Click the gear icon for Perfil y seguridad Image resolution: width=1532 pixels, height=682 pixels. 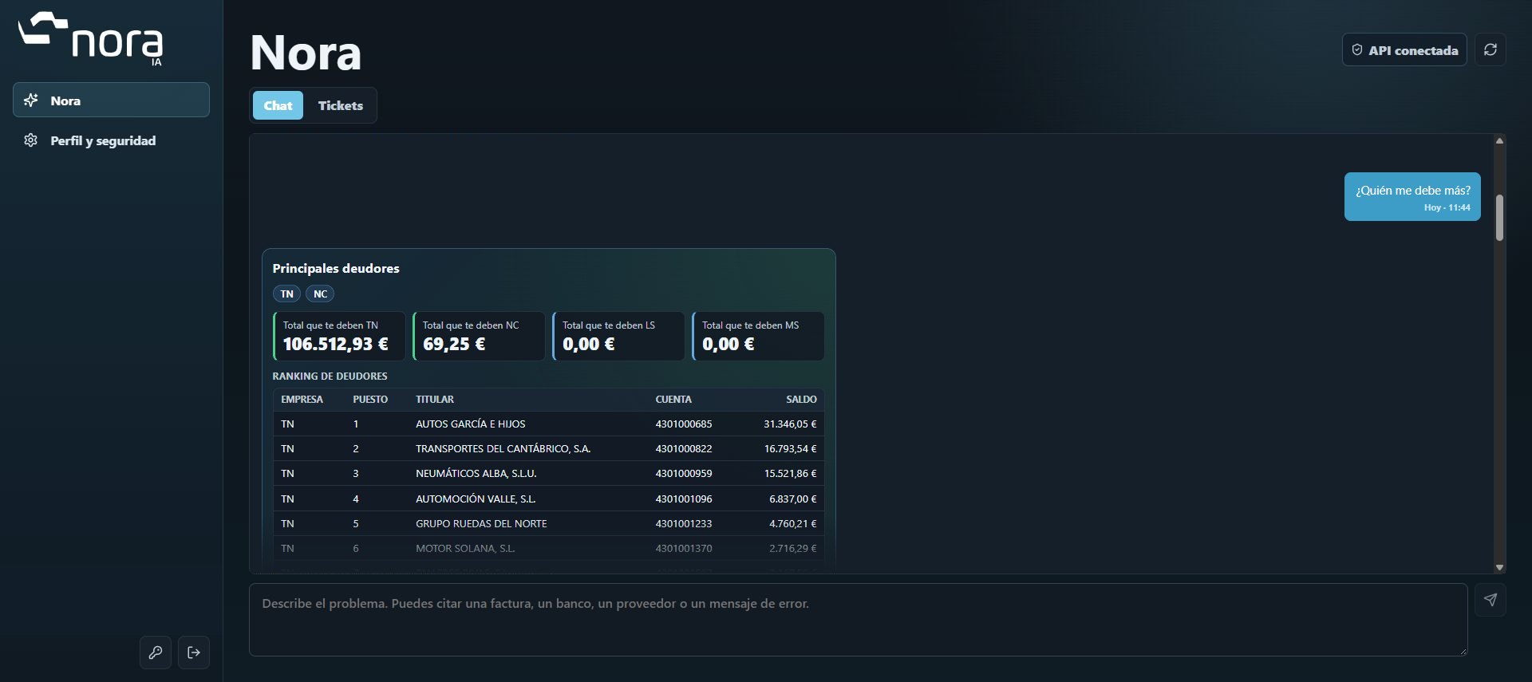(x=31, y=140)
